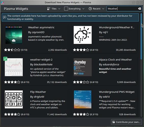Open the Everything category filter dropdown
Viewport: 144px width, 127px height.
click(74, 9)
